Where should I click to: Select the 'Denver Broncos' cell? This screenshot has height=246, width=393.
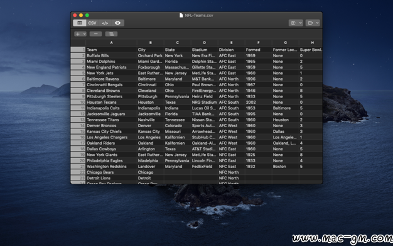coord(111,125)
